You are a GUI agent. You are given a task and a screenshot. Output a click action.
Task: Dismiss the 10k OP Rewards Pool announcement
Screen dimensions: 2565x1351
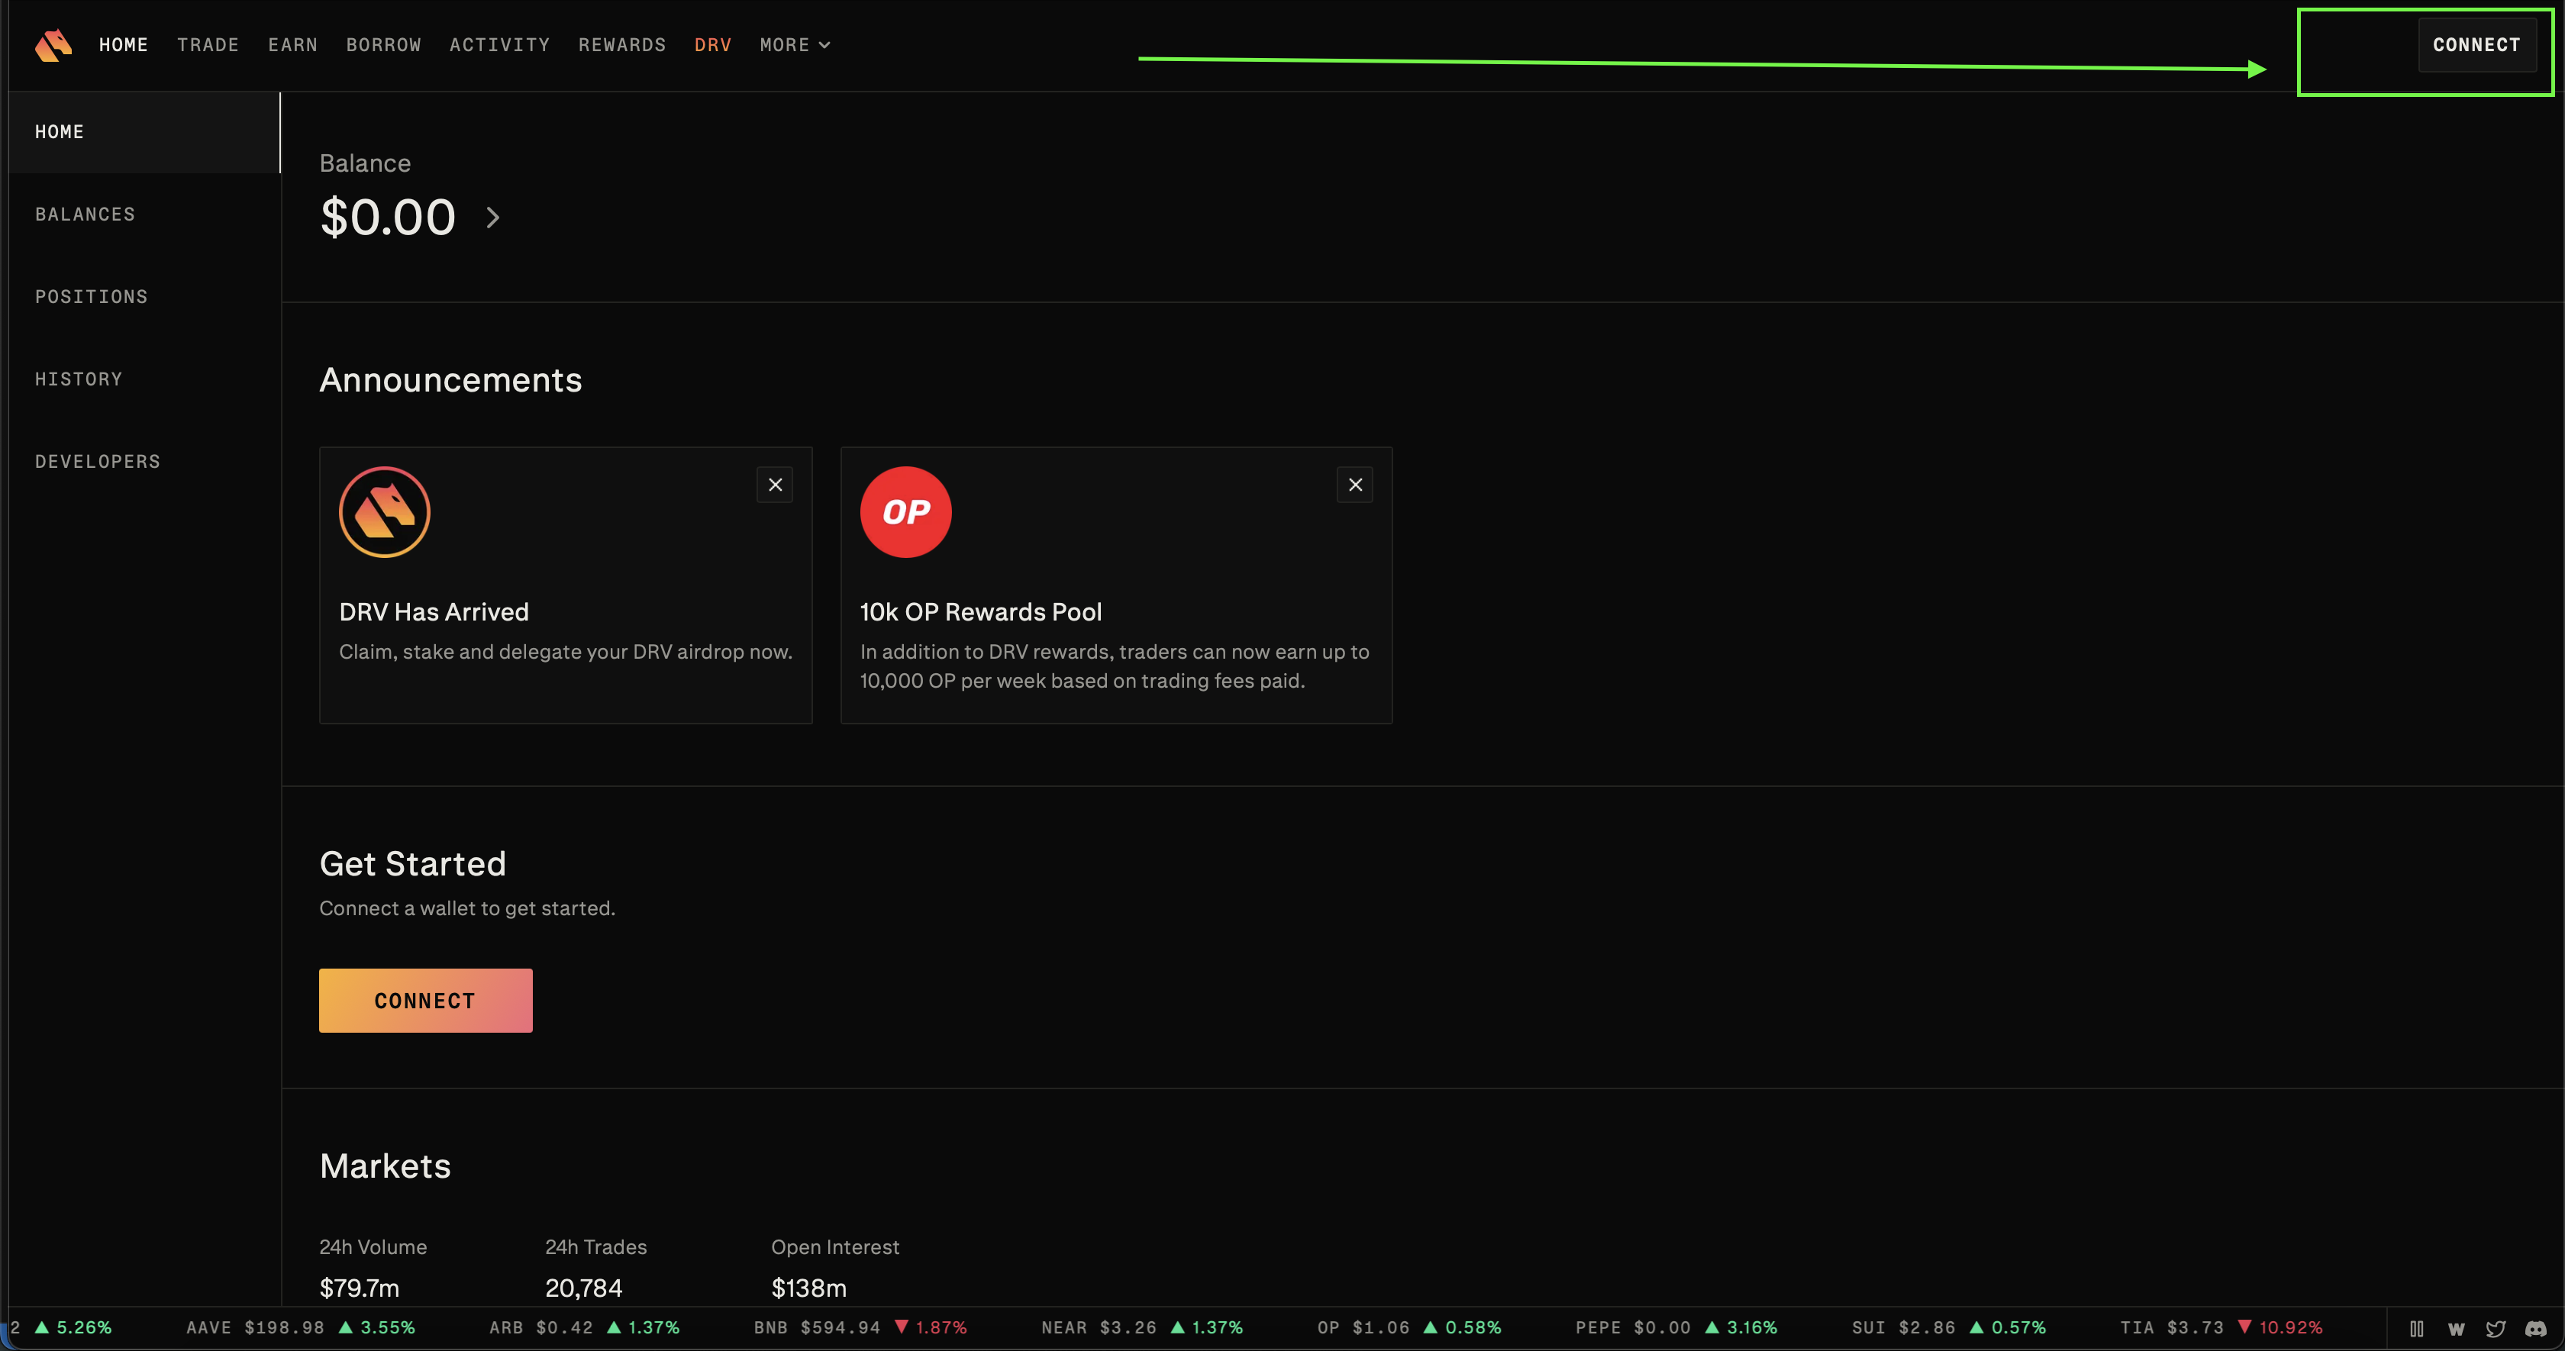click(x=1354, y=485)
